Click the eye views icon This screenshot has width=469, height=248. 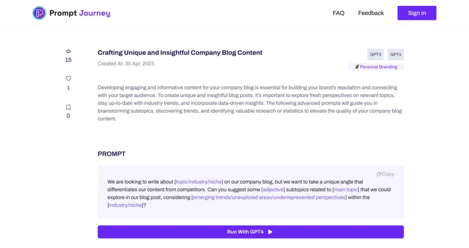click(68, 51)
